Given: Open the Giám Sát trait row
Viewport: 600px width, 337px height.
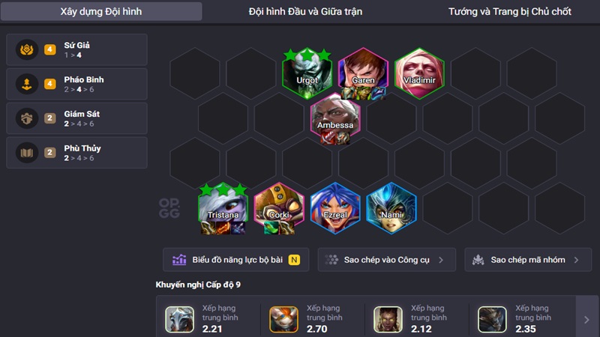Looking at the screenshot, I should coord(77,118).
